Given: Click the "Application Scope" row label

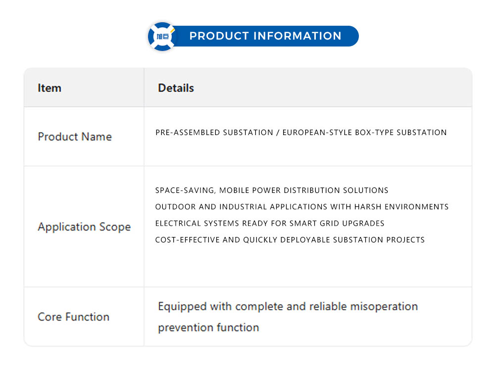Looking at the screenshot, I should [x=84, y=227].
